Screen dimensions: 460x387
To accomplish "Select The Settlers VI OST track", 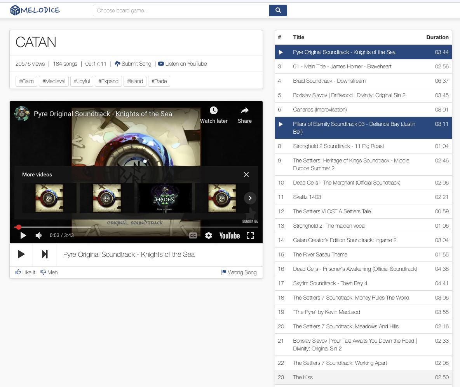I will pyautogui.click(x=363, y=211).
